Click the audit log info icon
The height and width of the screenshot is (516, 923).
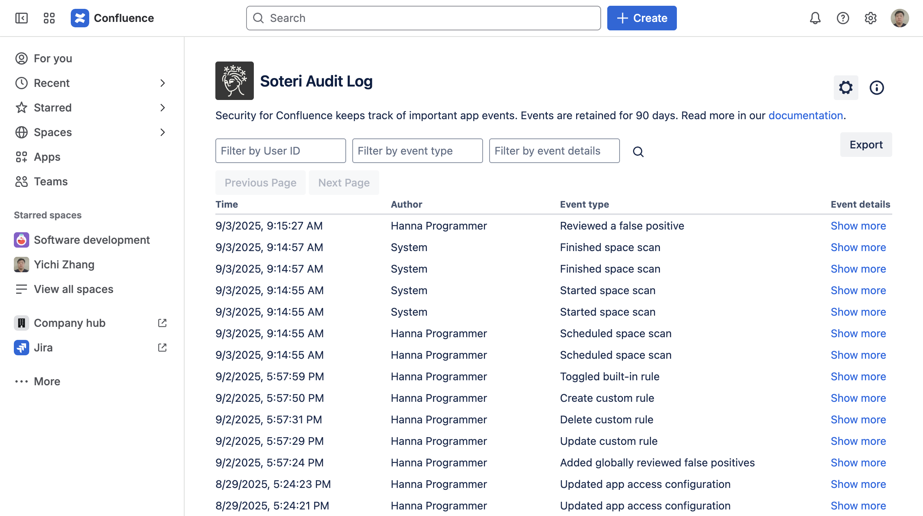876,88
